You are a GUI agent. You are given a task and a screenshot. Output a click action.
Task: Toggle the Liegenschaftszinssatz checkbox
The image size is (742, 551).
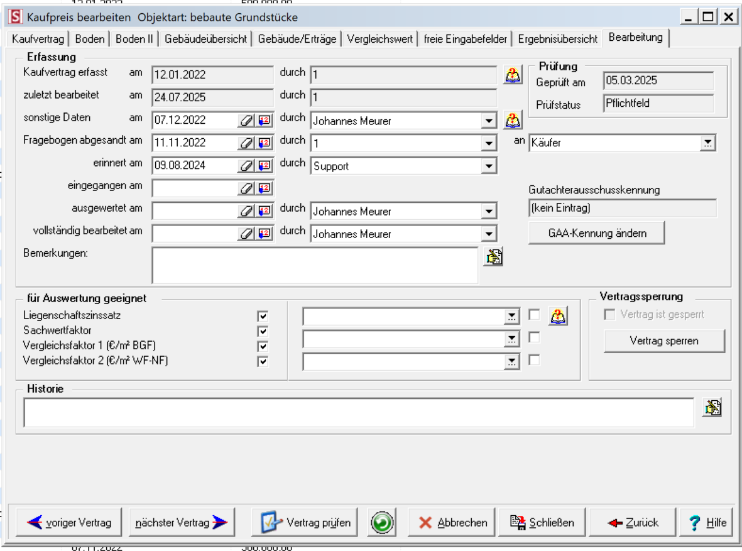coord(263,316)
